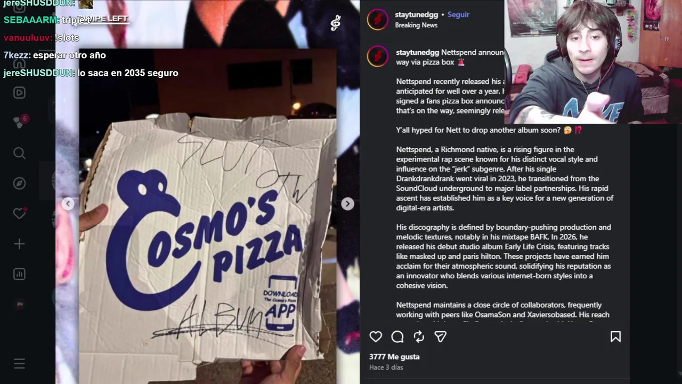Like the post with the heart icon
This screenshot has height=384, width=682.
tap(376, 337)
